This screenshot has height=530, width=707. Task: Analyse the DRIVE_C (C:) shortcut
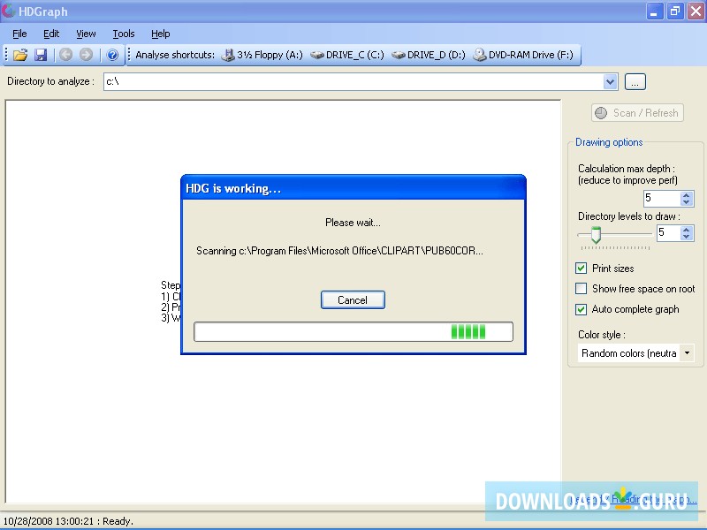347,55
